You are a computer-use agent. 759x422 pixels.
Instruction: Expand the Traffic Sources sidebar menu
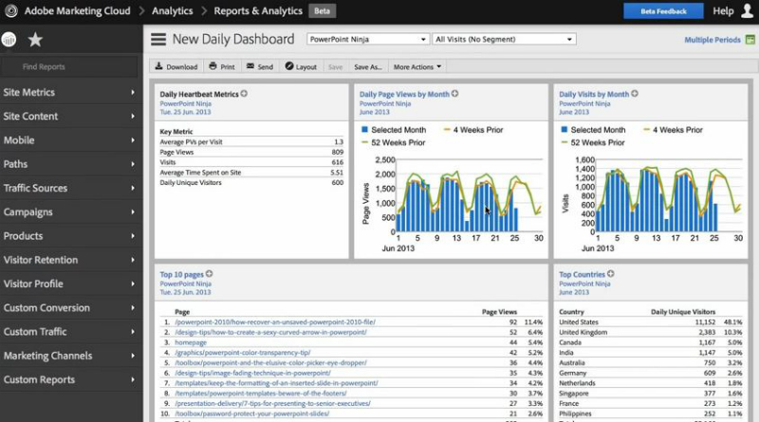coord(71,188)
